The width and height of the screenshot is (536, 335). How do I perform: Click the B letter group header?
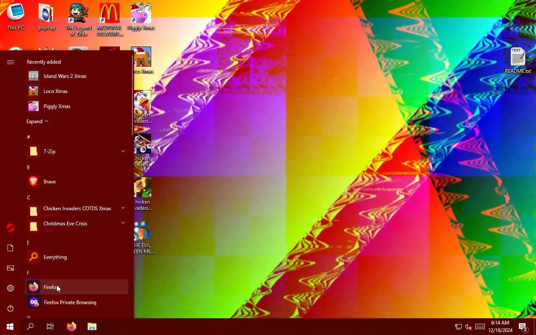(x=28, y=167)
